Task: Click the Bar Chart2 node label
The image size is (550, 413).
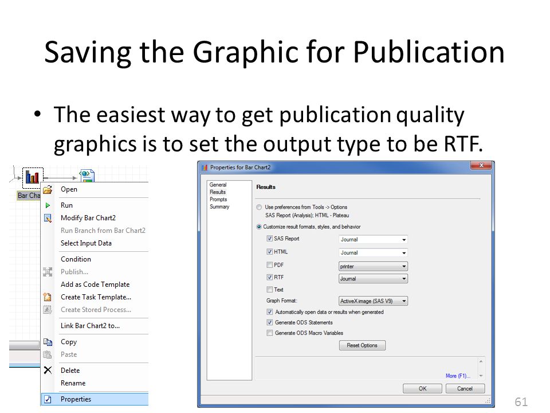Action: pos(29,196)
